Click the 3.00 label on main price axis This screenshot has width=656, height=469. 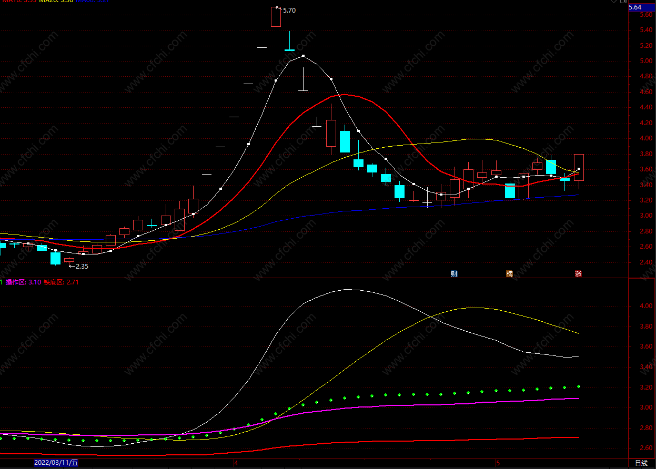click(x=646, y=216)
